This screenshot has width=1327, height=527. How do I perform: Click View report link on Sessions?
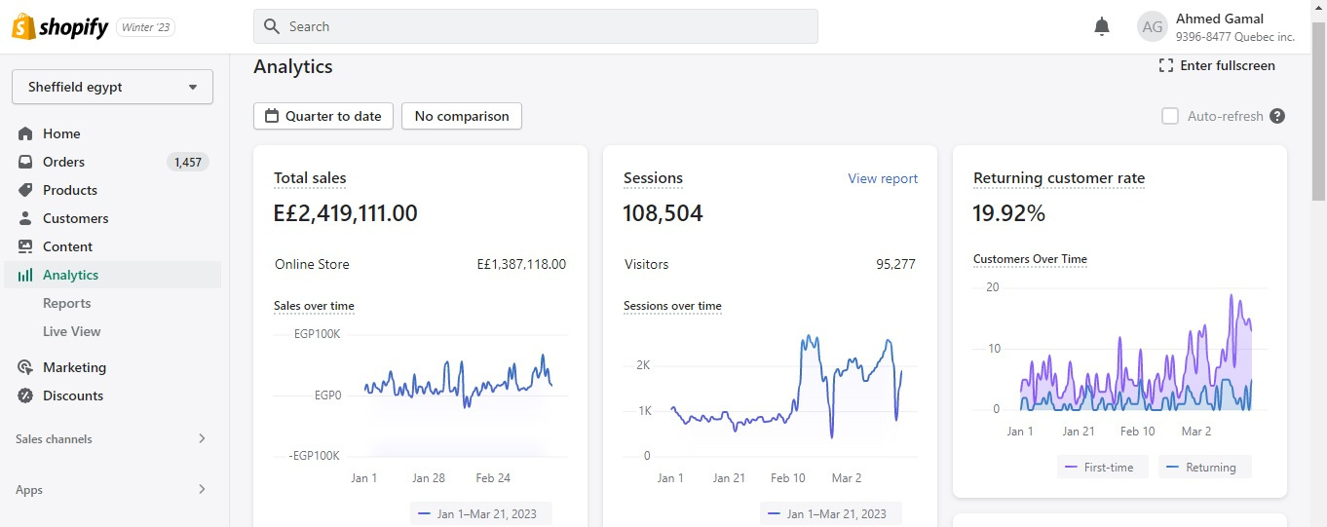(883, 178)
